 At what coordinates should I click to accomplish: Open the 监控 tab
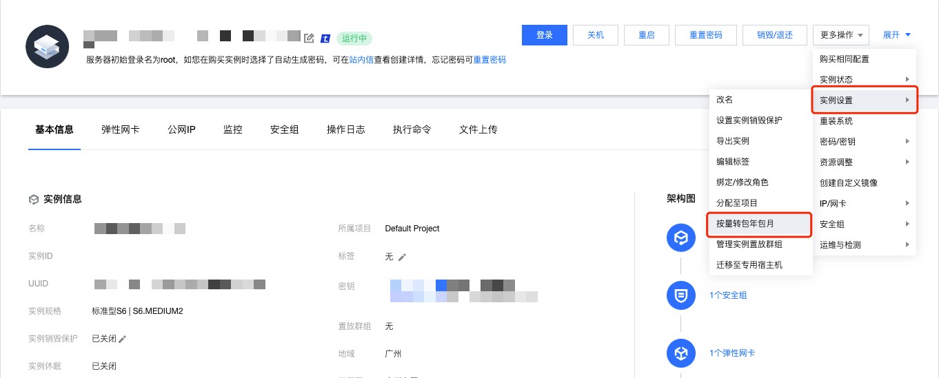233,129
